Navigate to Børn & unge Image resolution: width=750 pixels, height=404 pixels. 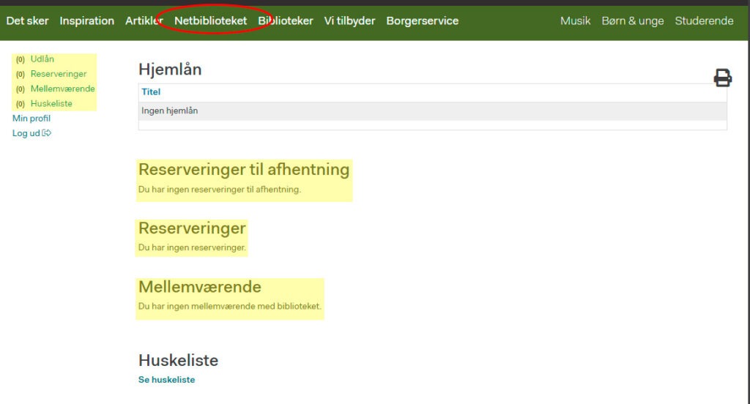point(632,20)
